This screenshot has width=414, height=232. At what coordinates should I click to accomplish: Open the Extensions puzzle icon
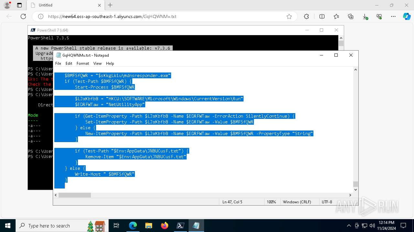pos(306,16)
